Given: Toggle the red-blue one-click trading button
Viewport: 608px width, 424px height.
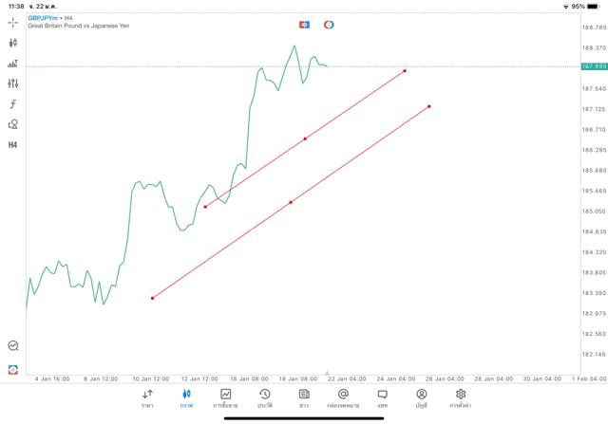Looking at the screenshot, I should click(304, 25).
